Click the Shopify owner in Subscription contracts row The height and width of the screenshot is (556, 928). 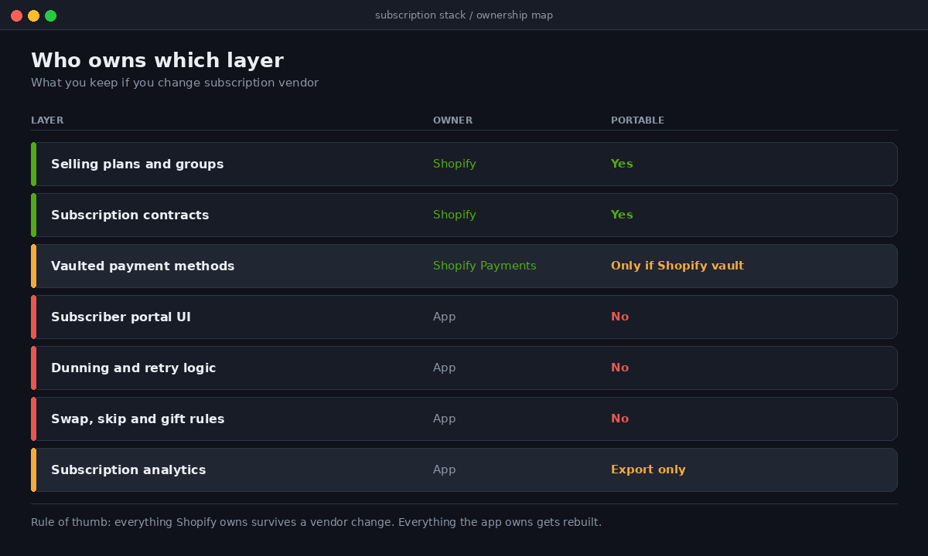(455, 215)
